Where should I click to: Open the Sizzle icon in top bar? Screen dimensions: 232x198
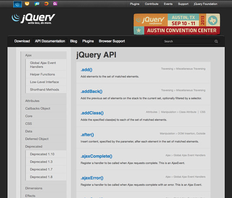[x=46, y=3]
